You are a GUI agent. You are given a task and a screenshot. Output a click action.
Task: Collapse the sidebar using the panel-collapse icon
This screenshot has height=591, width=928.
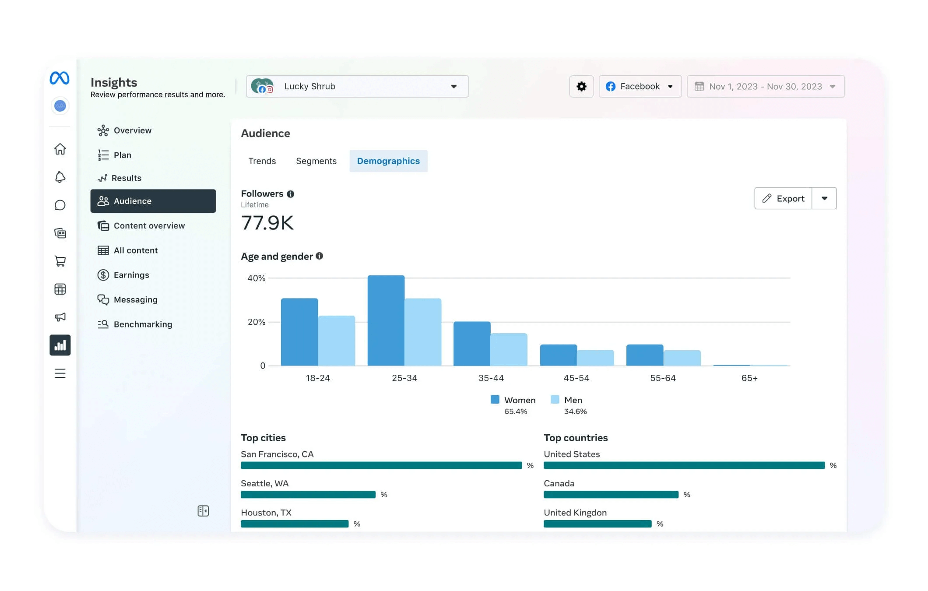(203, 511)
